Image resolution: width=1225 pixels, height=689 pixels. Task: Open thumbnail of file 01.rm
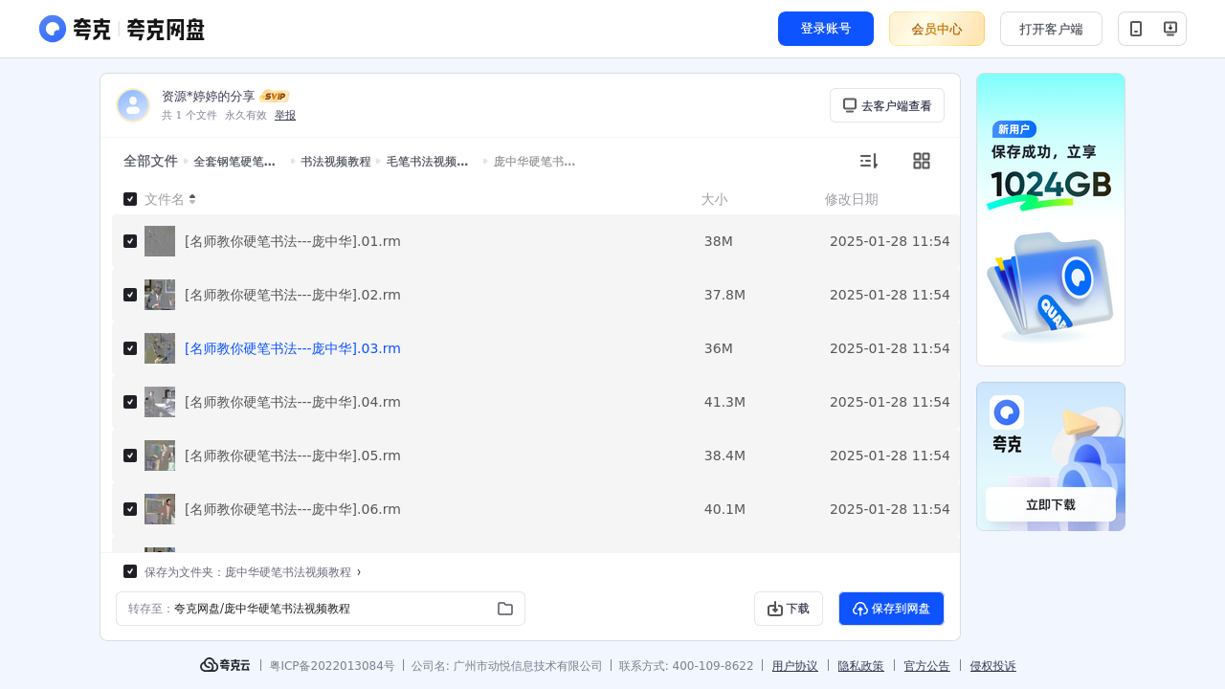[x=160, y=241]
